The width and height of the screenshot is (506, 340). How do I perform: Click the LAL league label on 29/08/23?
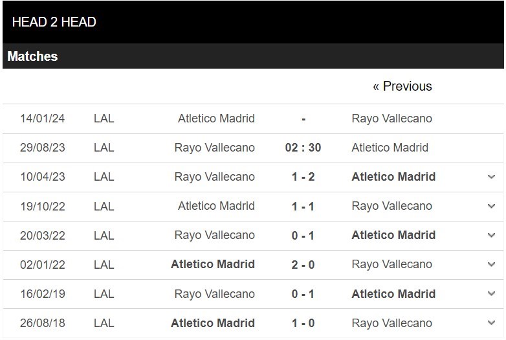(104, 148)
